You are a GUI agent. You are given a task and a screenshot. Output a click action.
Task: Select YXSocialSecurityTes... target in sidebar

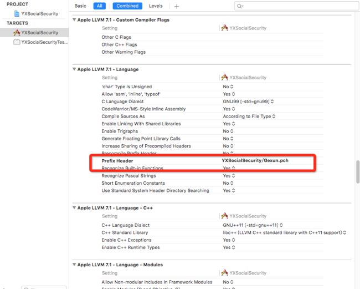coord(44,42)
